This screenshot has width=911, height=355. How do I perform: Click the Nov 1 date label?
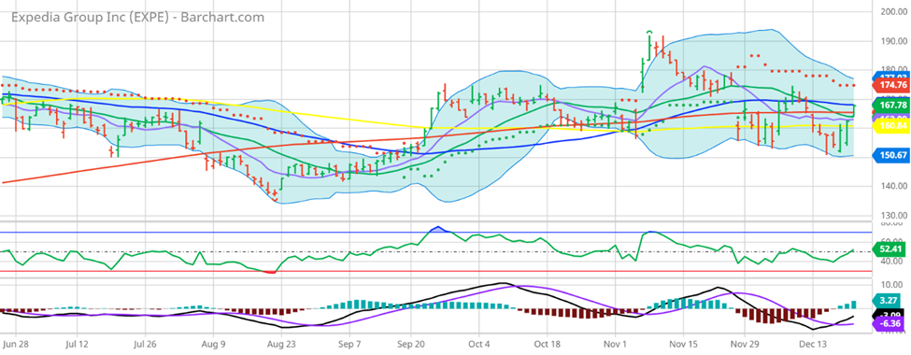tap(614, 344)
